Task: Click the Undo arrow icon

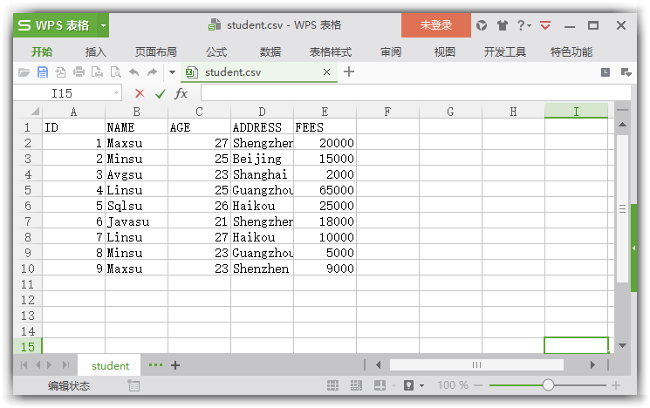Action: point(133,72)
